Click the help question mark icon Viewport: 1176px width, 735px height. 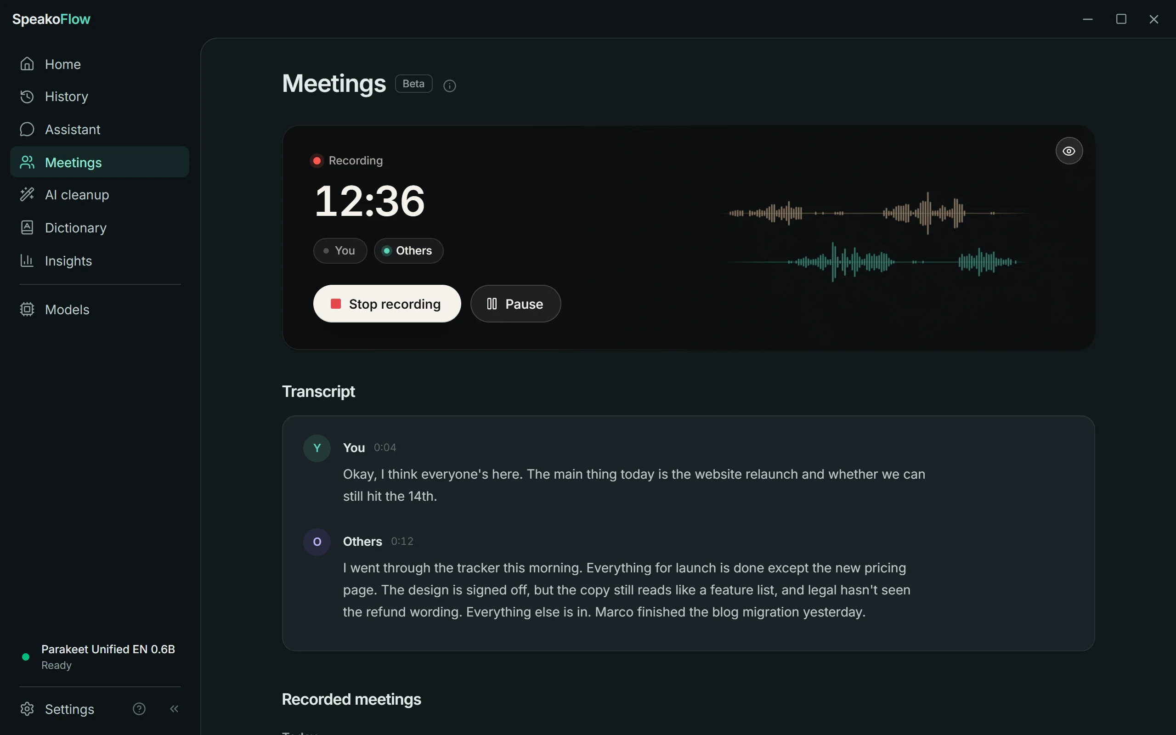click(139, 709)
